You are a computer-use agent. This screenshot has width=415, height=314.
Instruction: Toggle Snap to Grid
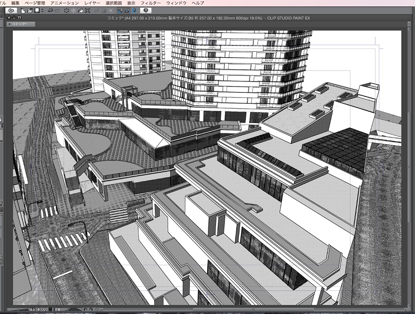[134, 10]
